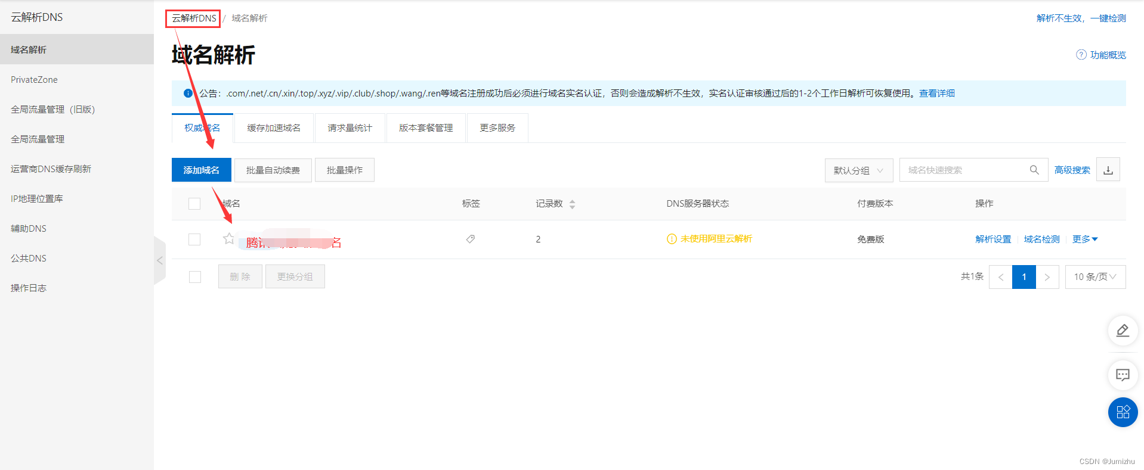Click inside the 域名快速搜索 input field
This screenshot has width=1144, height=470.
pos(963,170)
